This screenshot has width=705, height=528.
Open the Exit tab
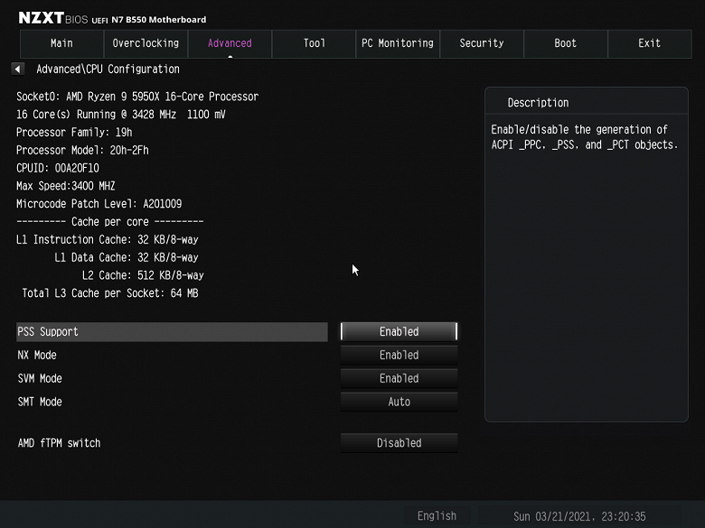coord(650,43)
